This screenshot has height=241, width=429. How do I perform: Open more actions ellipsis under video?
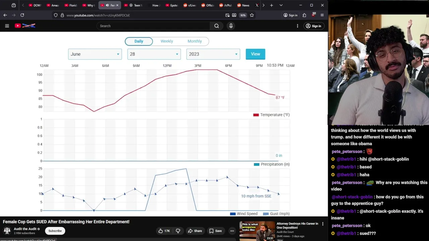(x=232, y=231)
